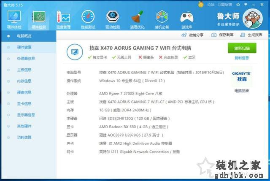Image resolution: width=270 pixels, height=181 pixels.
Task: Open 驱动检测 driver detection
Action: tap(113, 20)
